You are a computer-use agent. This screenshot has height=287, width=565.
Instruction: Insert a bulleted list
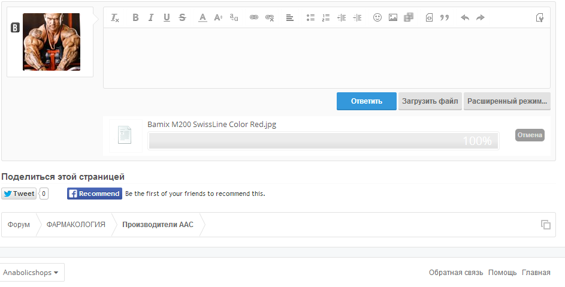[310, 18]
